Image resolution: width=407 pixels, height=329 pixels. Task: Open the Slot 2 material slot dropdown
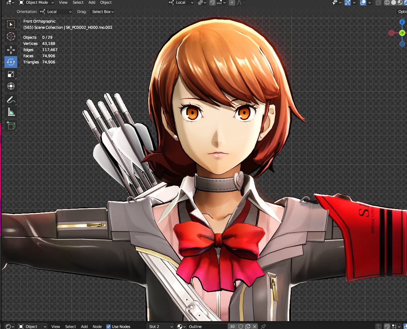[x=161, y=326]
